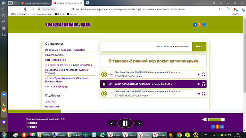This screenshot has height=138, width=246.
Task: Click the OOSOUND.RU site logo
Action: point(68,25)
